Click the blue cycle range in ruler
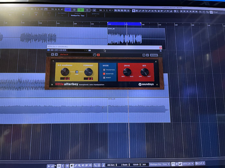Viewport: 225px width, 168px height. click(x=124, y=24)
